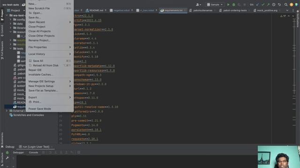The height and width of the screenshot is (168, 300).
Task: Select Scratches and Consoles tree item
Action: coord(26,115)
